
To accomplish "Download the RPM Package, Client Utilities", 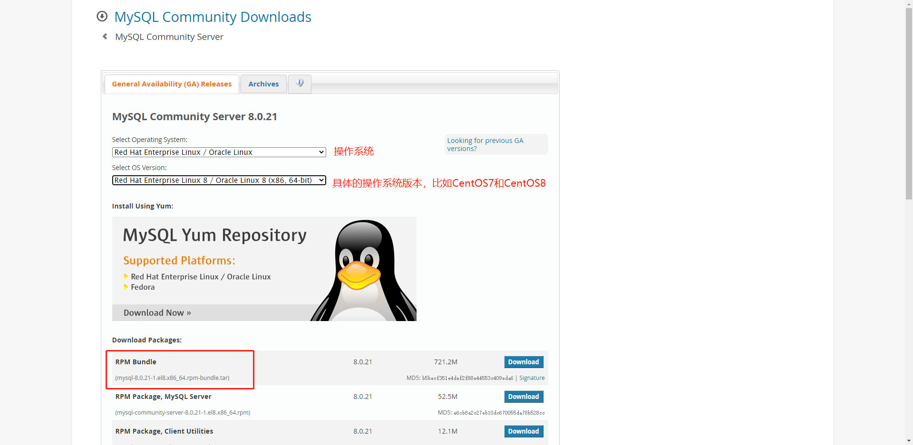I will (524, 431).
